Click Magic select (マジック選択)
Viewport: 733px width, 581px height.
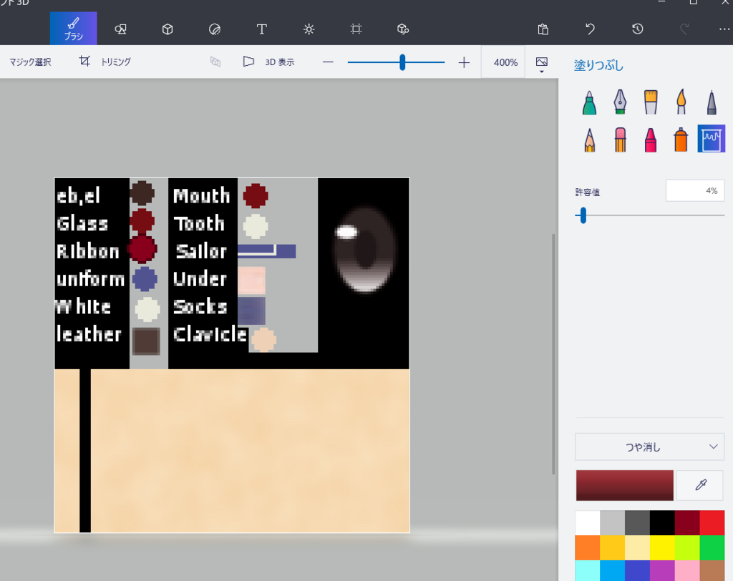point(30,62)
